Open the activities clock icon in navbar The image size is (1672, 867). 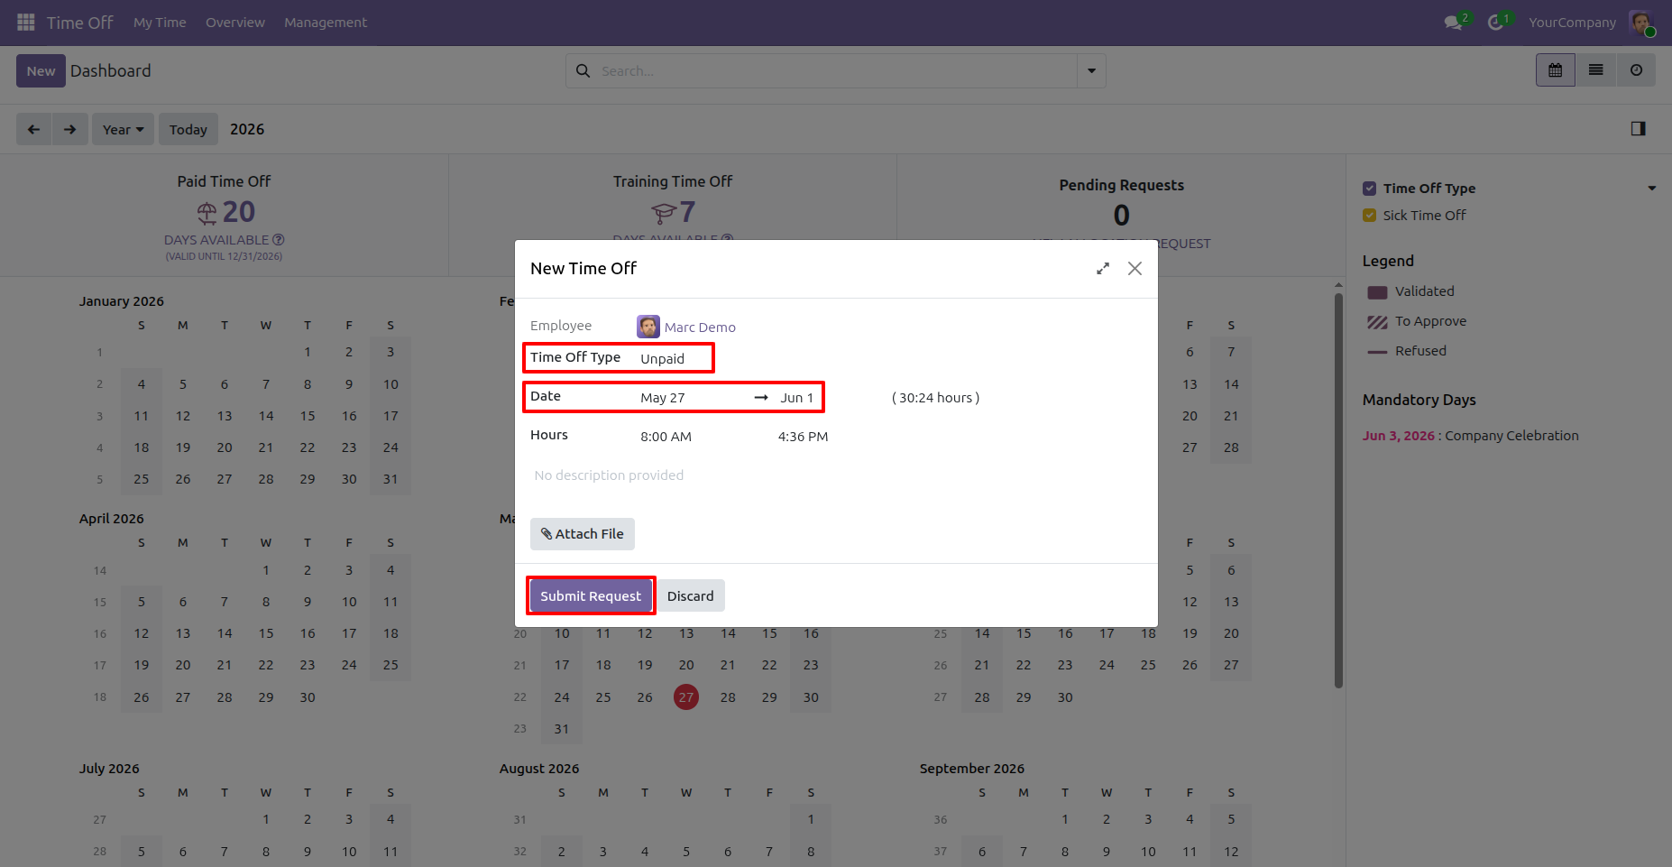(x=1495, y=23)
